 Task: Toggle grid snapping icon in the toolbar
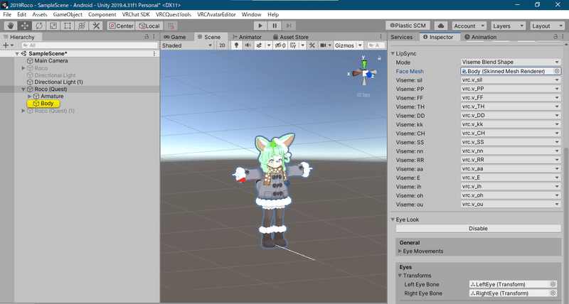(x=171, y=26)
